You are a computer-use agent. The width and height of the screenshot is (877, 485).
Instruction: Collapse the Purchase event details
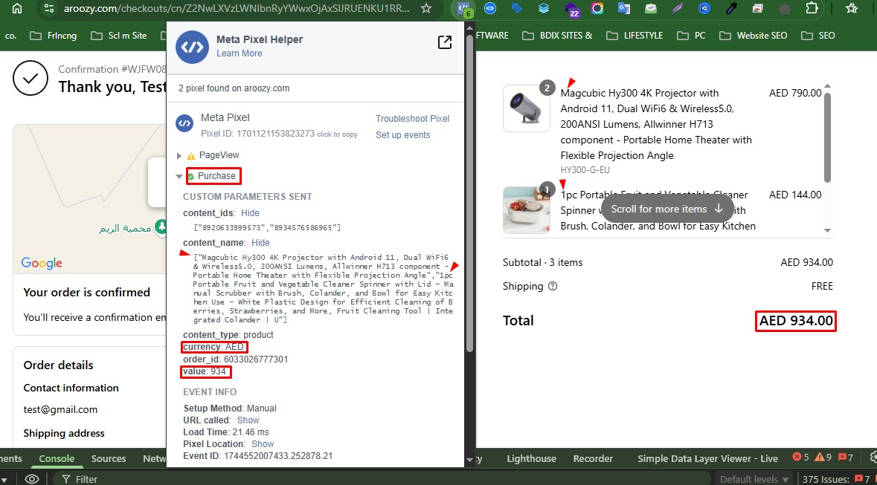click(x=179, y=177)
